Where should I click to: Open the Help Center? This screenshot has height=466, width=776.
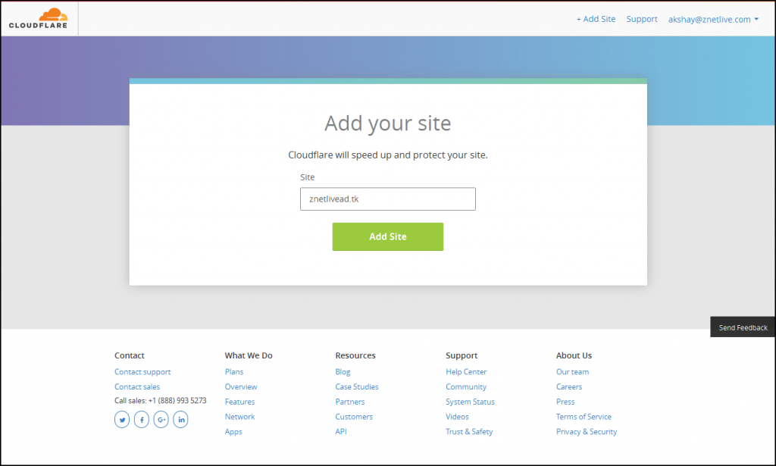[465, 371]
